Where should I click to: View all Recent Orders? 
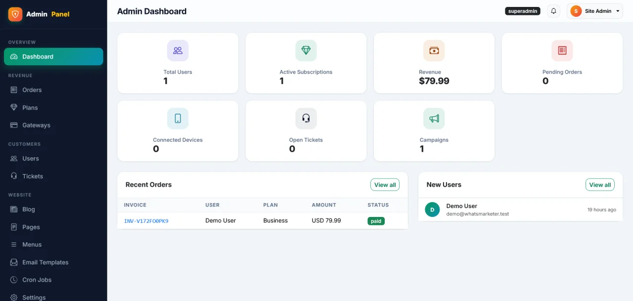coord(385,185)
